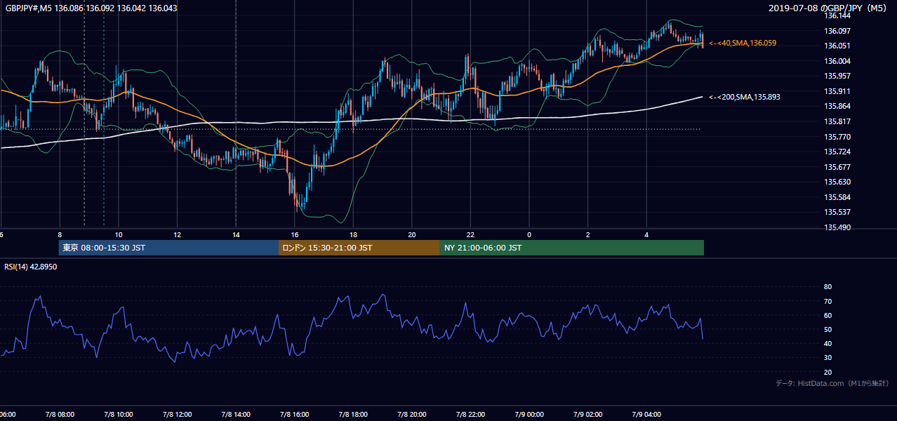Click the 7/8 20:00 date label

click(412, 415)
